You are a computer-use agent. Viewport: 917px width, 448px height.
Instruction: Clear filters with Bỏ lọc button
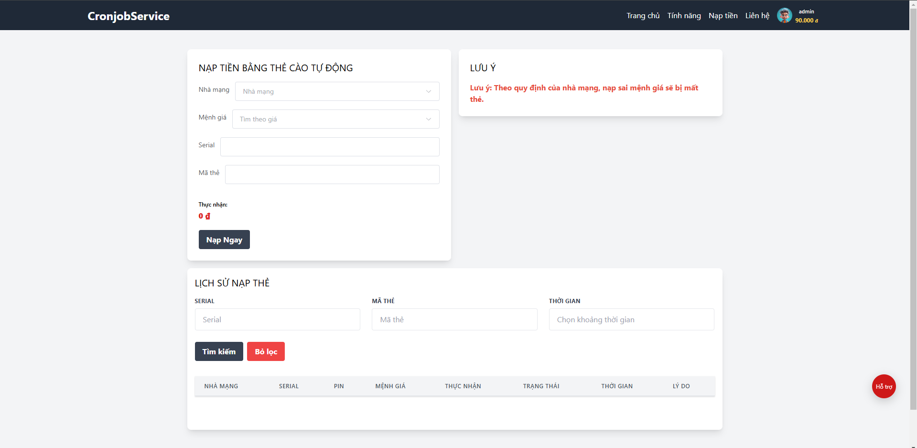click(266, 351)
